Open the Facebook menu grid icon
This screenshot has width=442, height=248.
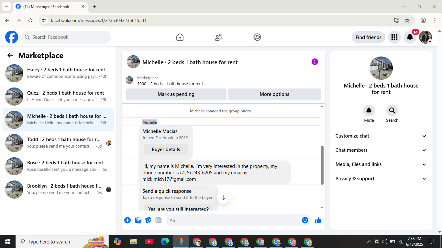point(394,37)
